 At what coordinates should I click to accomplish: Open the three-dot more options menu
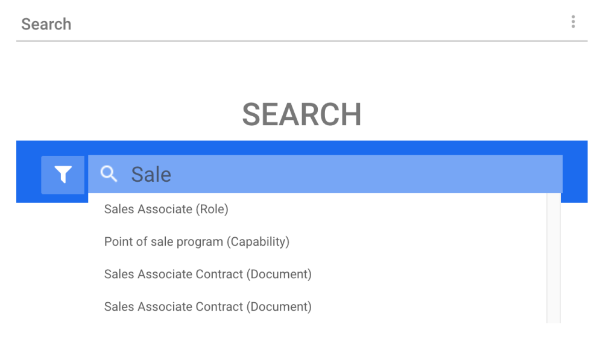tap(573, 22)
